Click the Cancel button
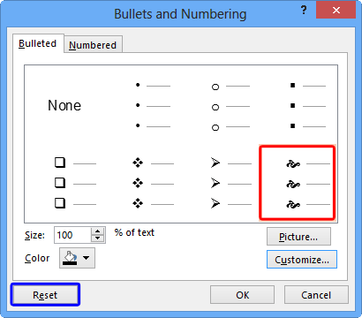 (x=316, y=295)
